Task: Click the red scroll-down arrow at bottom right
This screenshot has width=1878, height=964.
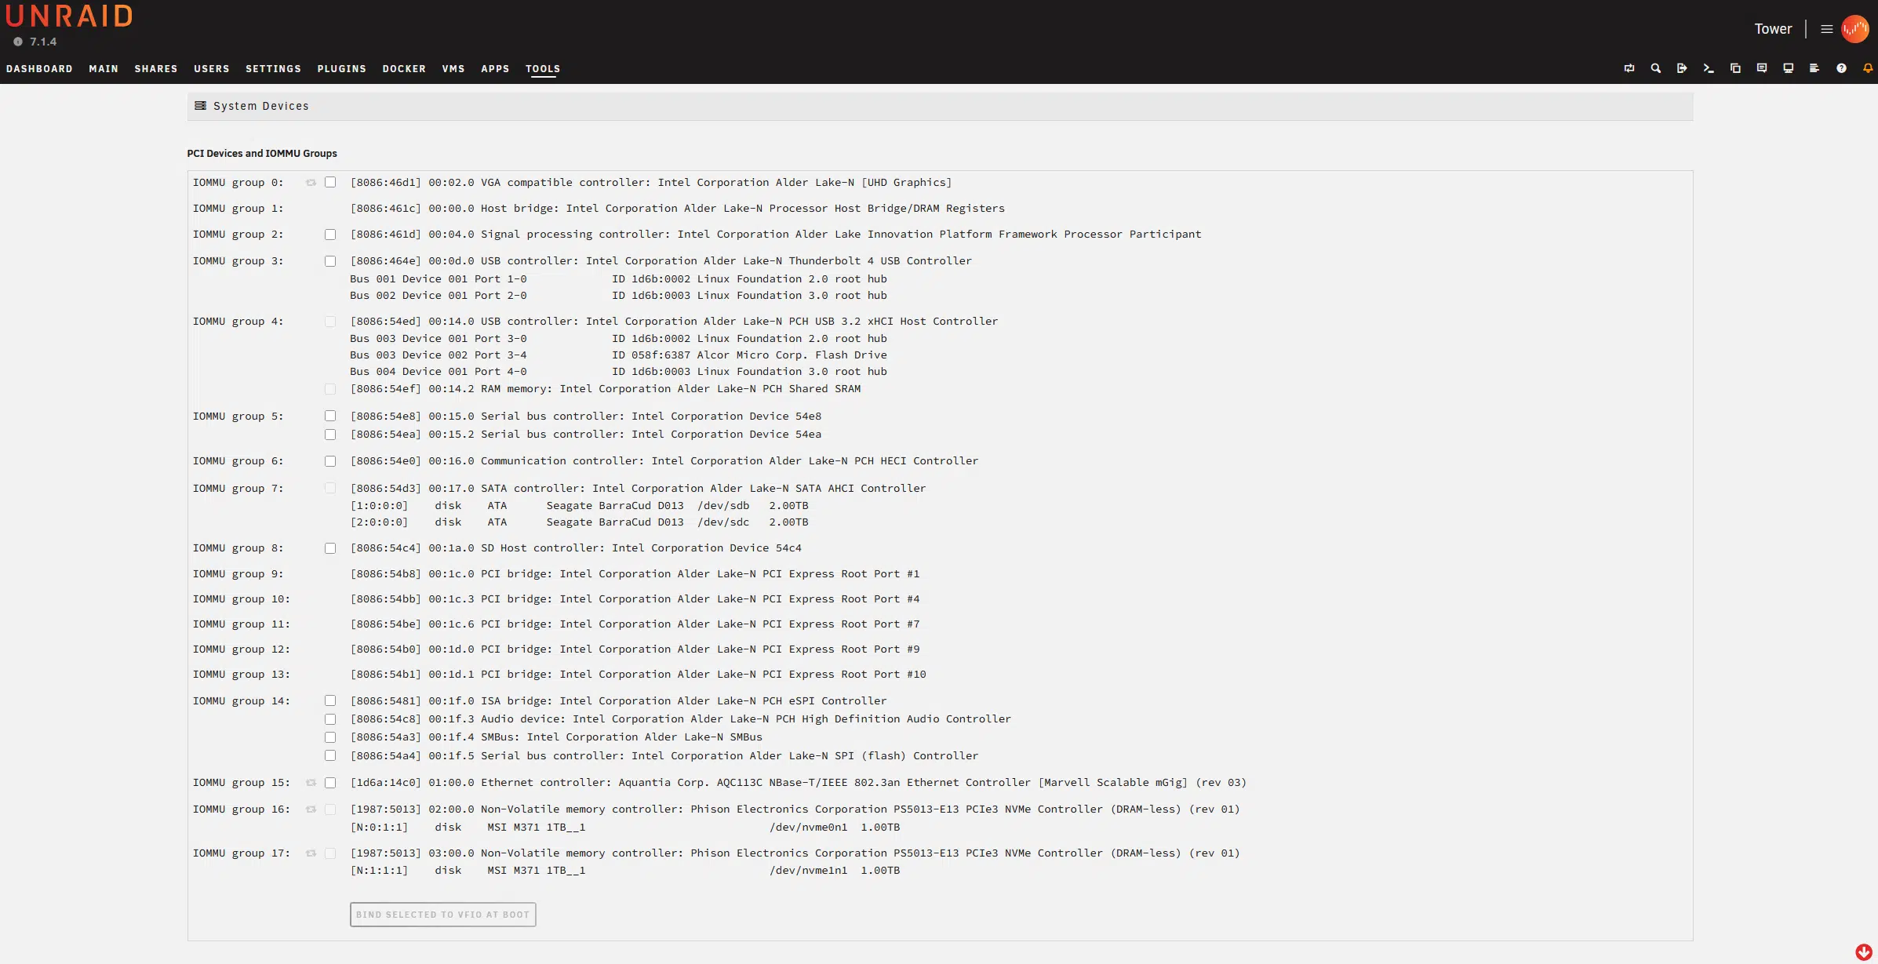Action: [x=1864, y=951]
